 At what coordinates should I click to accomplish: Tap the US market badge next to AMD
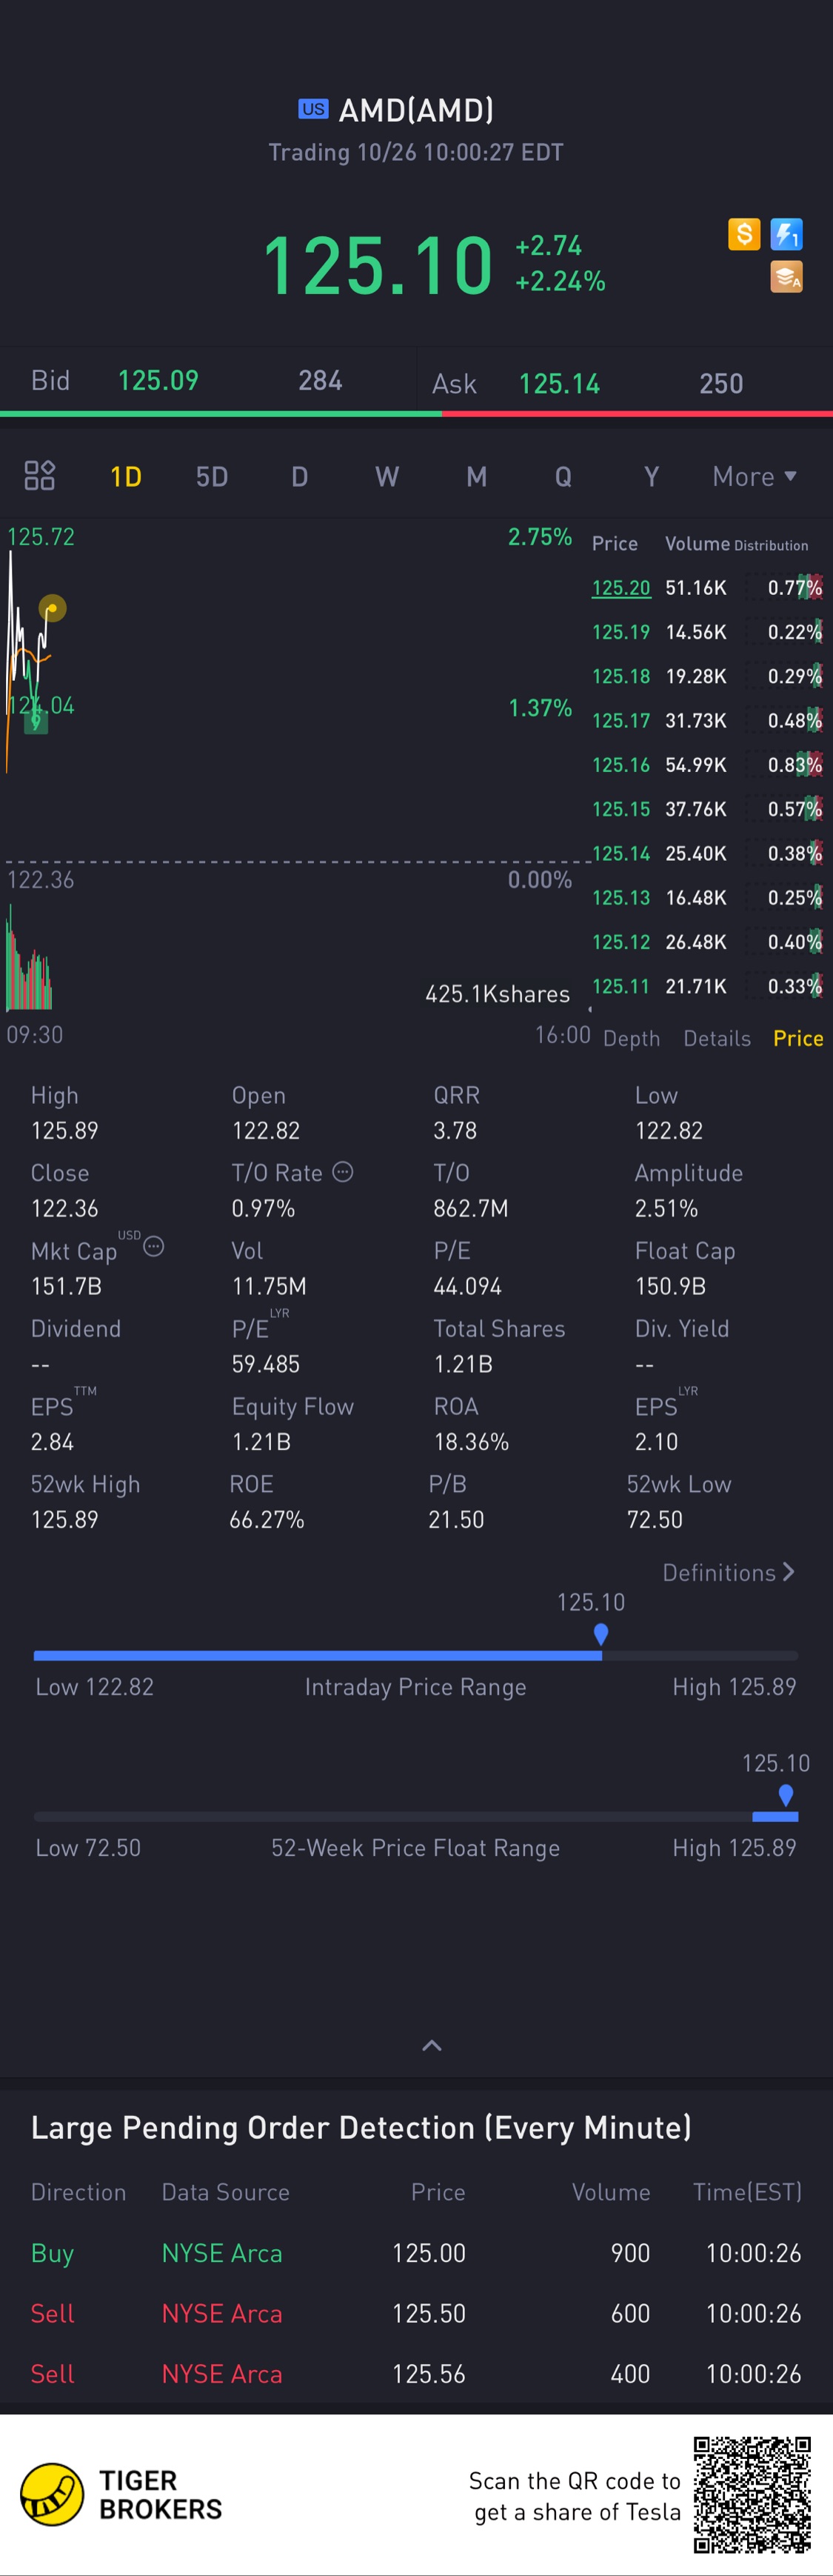pyautogui.click(x=313, y=109)
